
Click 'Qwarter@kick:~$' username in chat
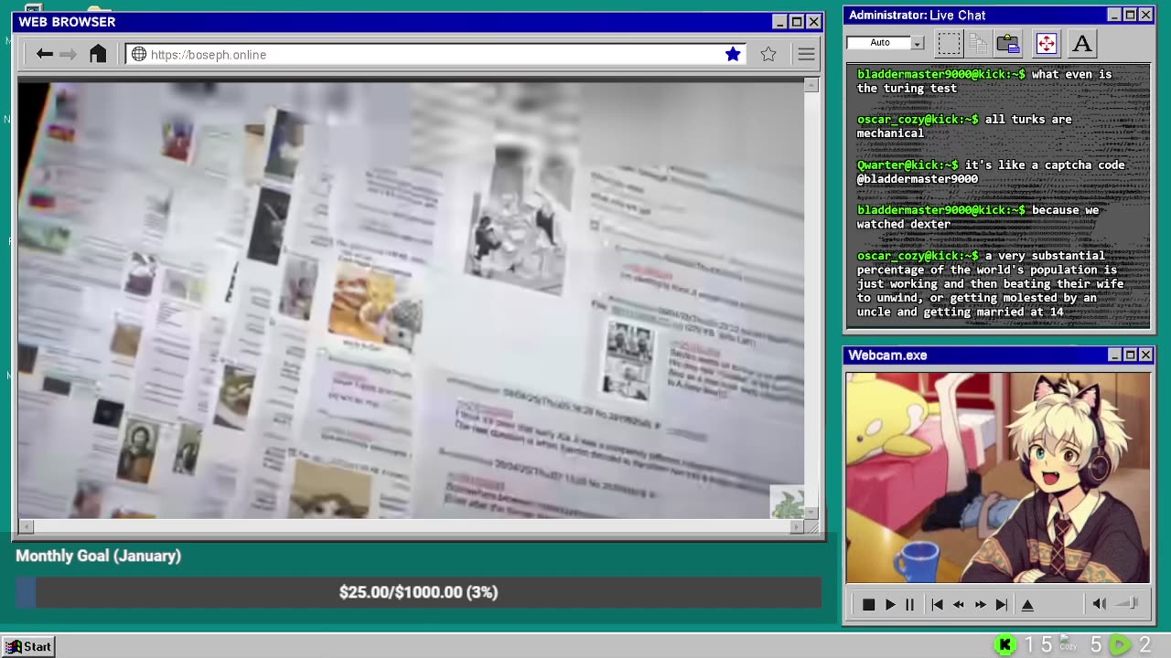coord(908,164)
